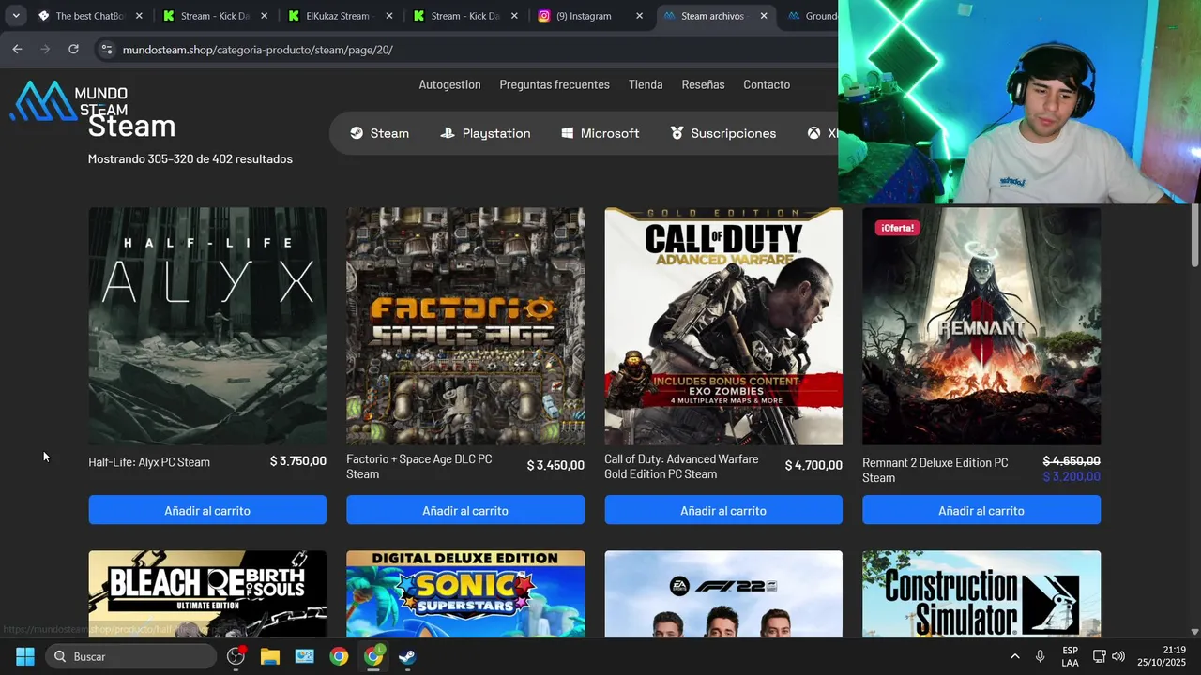The width and height of the screenshot is (1201, 675).
Task: Close The best ChatBot tab
Action: coord(139,16)
